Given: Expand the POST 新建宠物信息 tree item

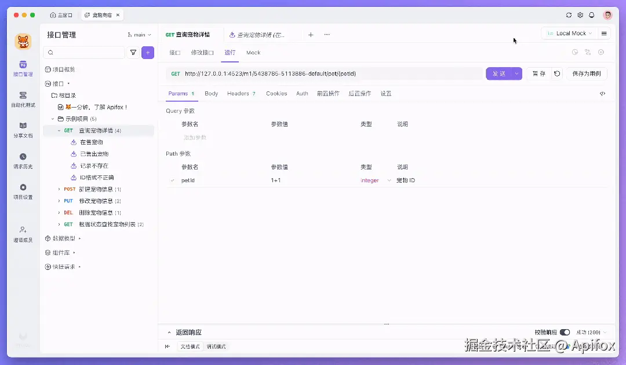Looking at the screenshot, I should [59, 189].
